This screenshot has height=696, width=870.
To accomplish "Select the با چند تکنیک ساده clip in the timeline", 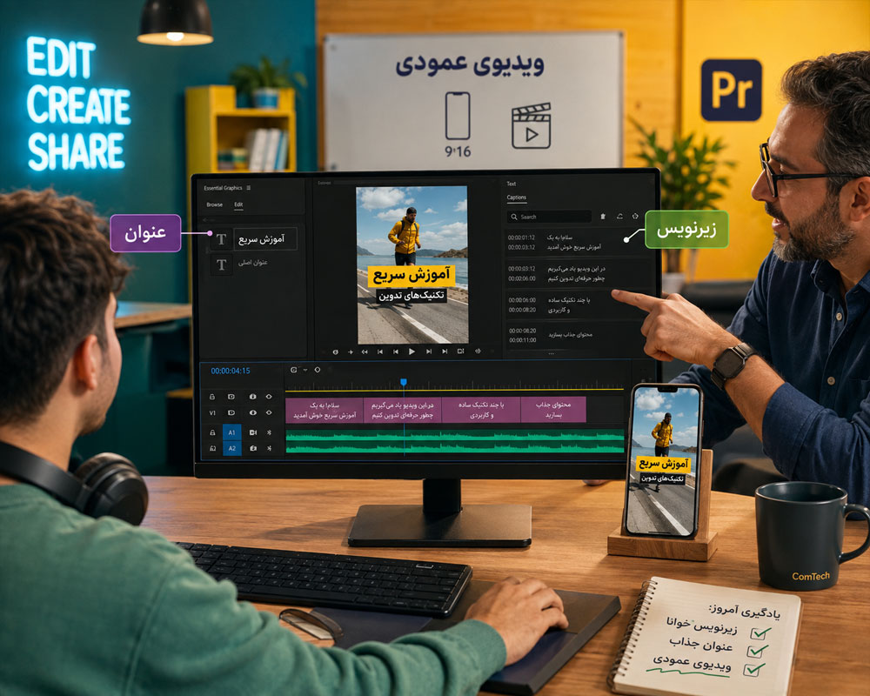I will tap(481, 410).
